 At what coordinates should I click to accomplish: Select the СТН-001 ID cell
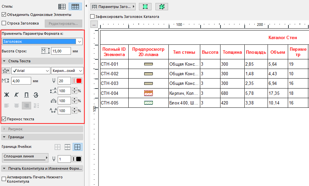114,64
